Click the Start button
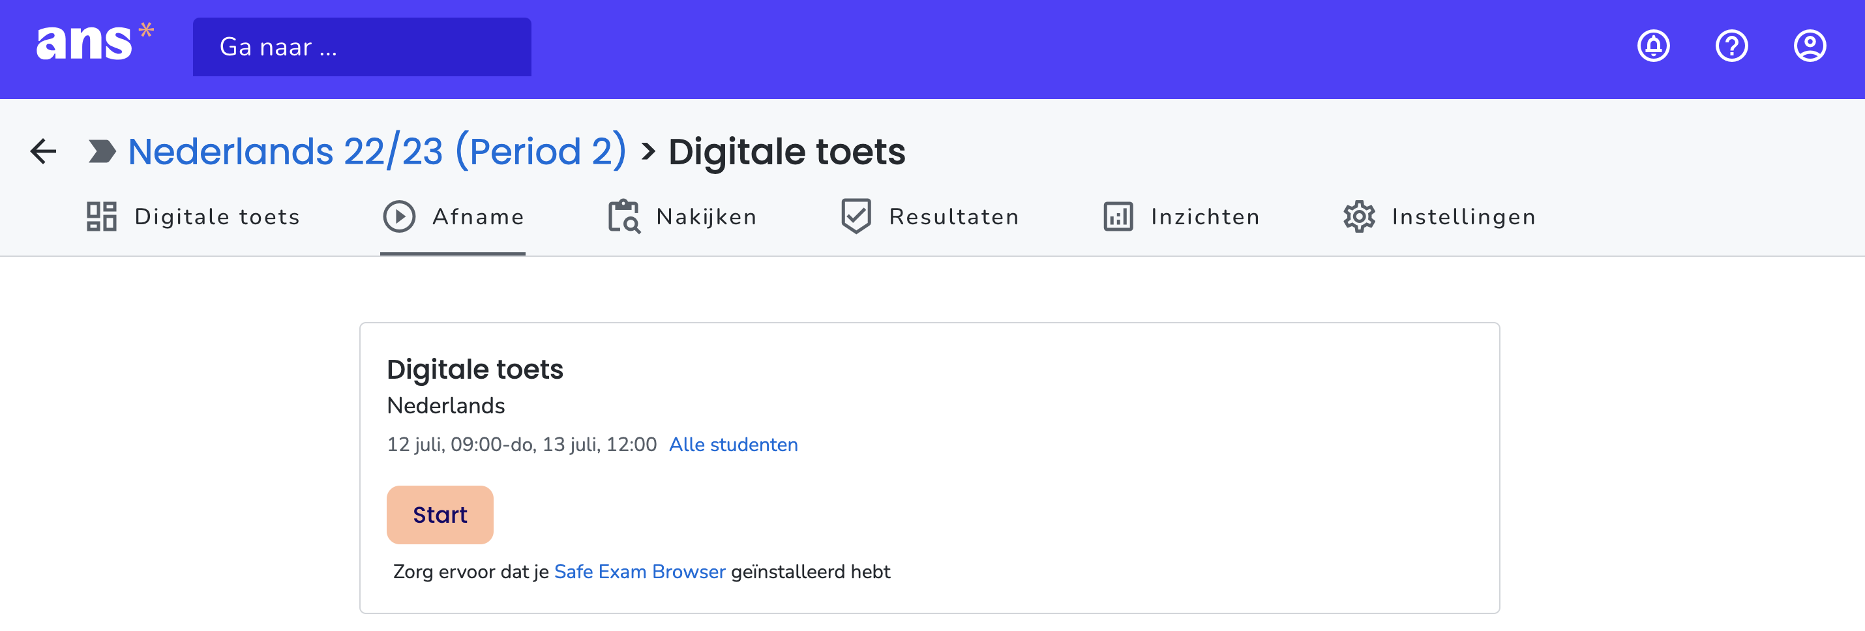 pyautogui.click(x=440, y=515)
